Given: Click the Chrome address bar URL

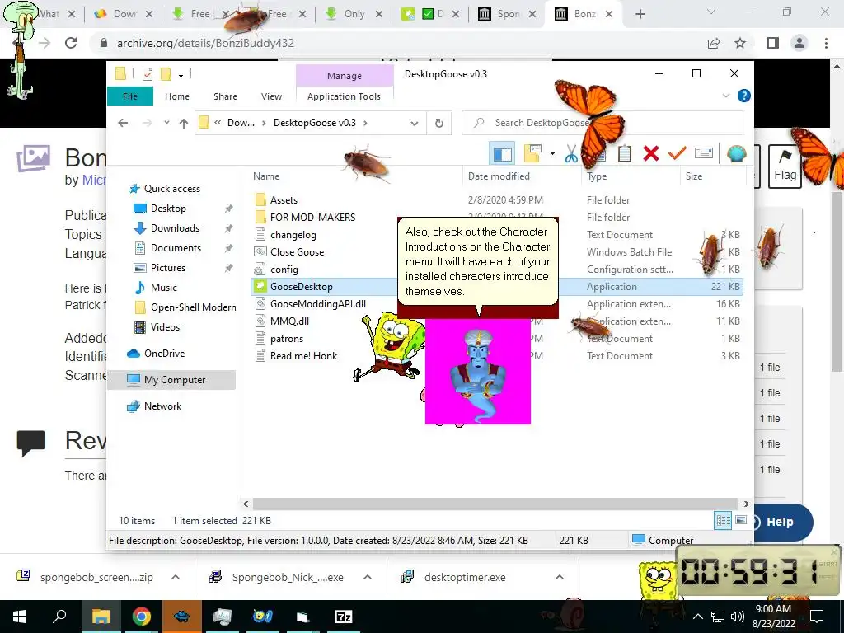Looking at the screenshot, I should (205, 43).
